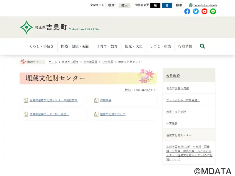Open the Facebook icon link
The height and width of the screenshot is (176, 235).
[187, 11]
